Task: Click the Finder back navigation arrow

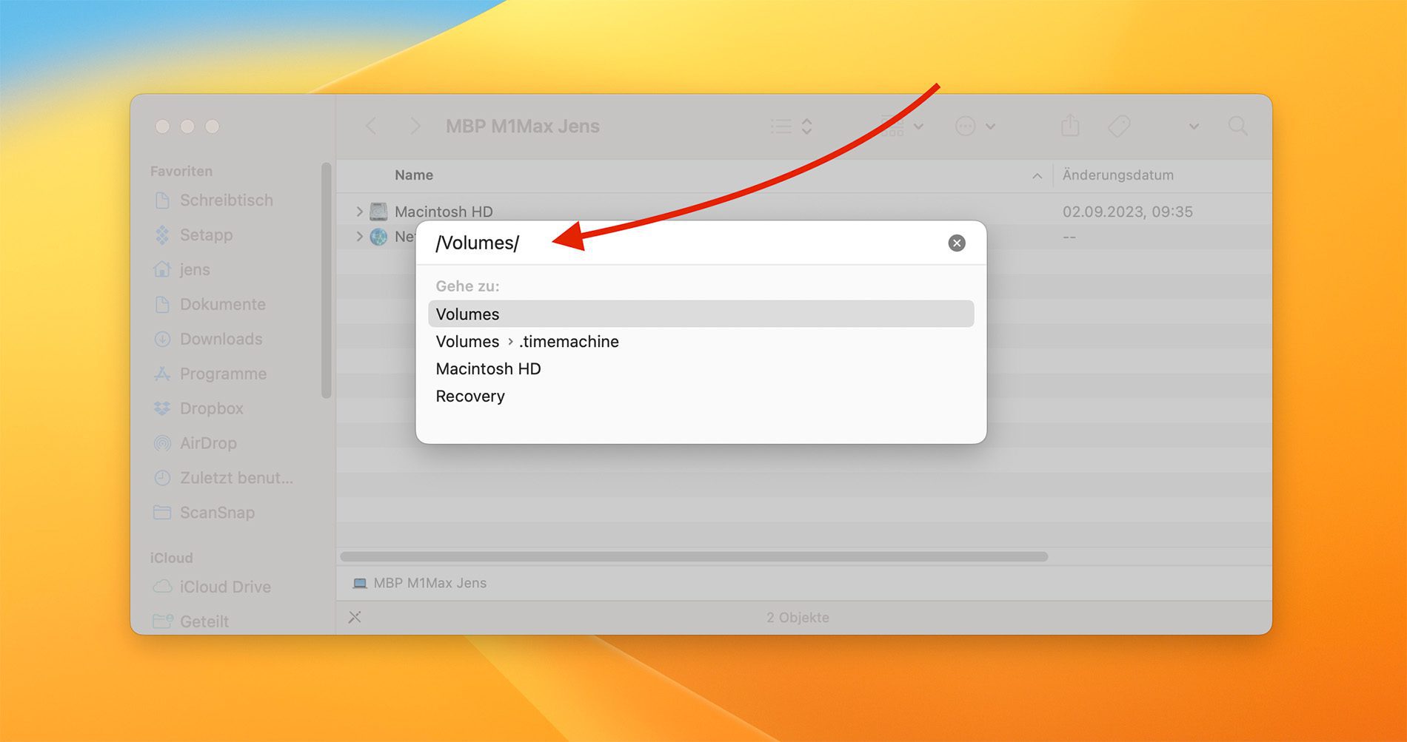Action: (372, 127)
